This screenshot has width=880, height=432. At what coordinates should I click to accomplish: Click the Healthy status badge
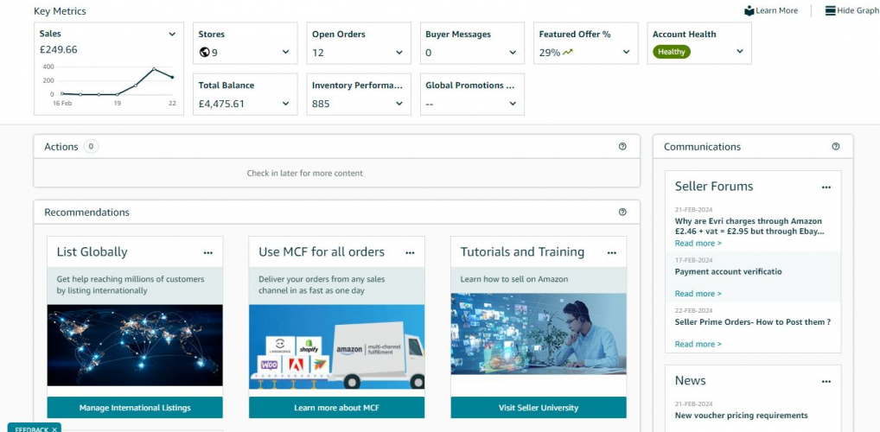[671, 52]
